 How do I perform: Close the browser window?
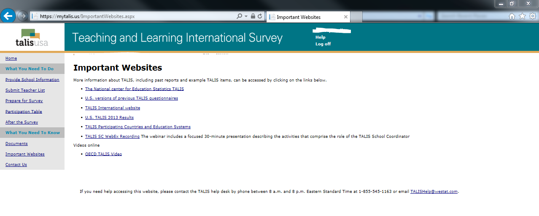pos(527,3)
